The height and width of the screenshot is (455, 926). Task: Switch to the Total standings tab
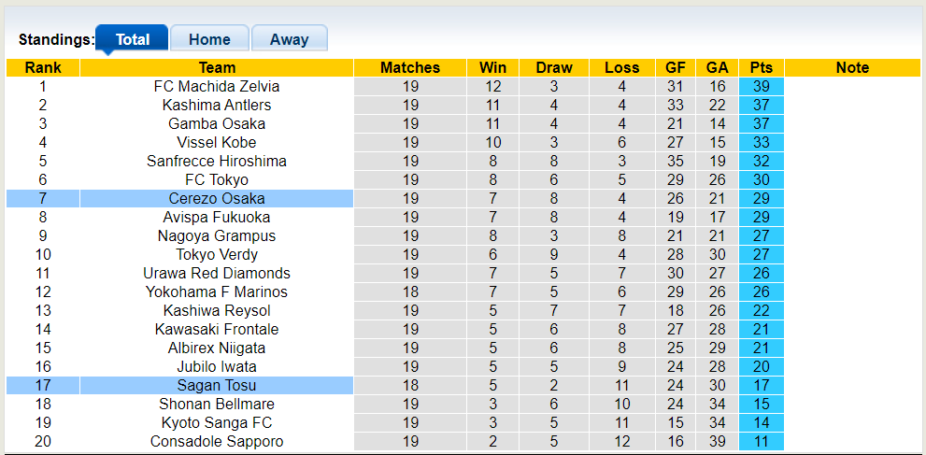(x=132, y=39)
